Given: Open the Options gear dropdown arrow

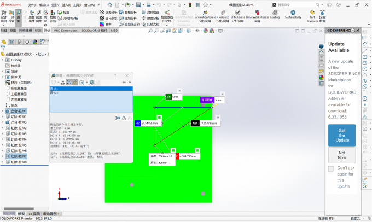Looking at the screenshot, I should point(211,5).
